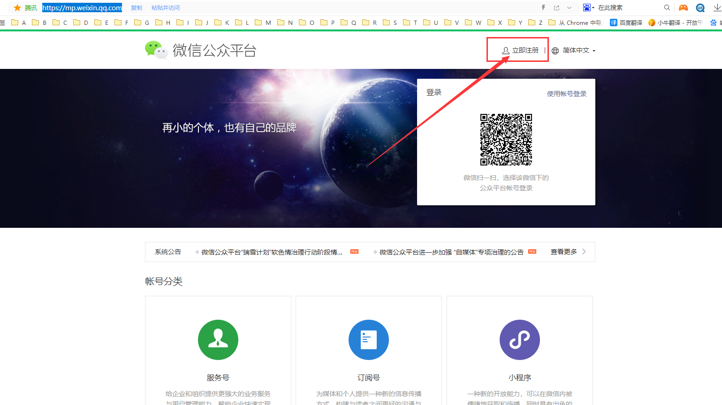Click the 帐号分类 heading
This screenshot has height=405, width=722.
(x=164, y=281)
